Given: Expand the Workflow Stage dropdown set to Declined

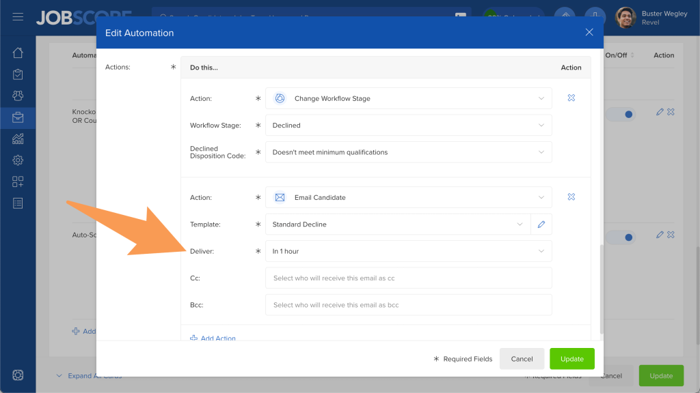Looking at the screenshot, I should pos(408,126).
